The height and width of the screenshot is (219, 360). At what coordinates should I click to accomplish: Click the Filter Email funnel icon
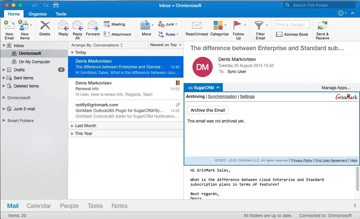point(259,25)
